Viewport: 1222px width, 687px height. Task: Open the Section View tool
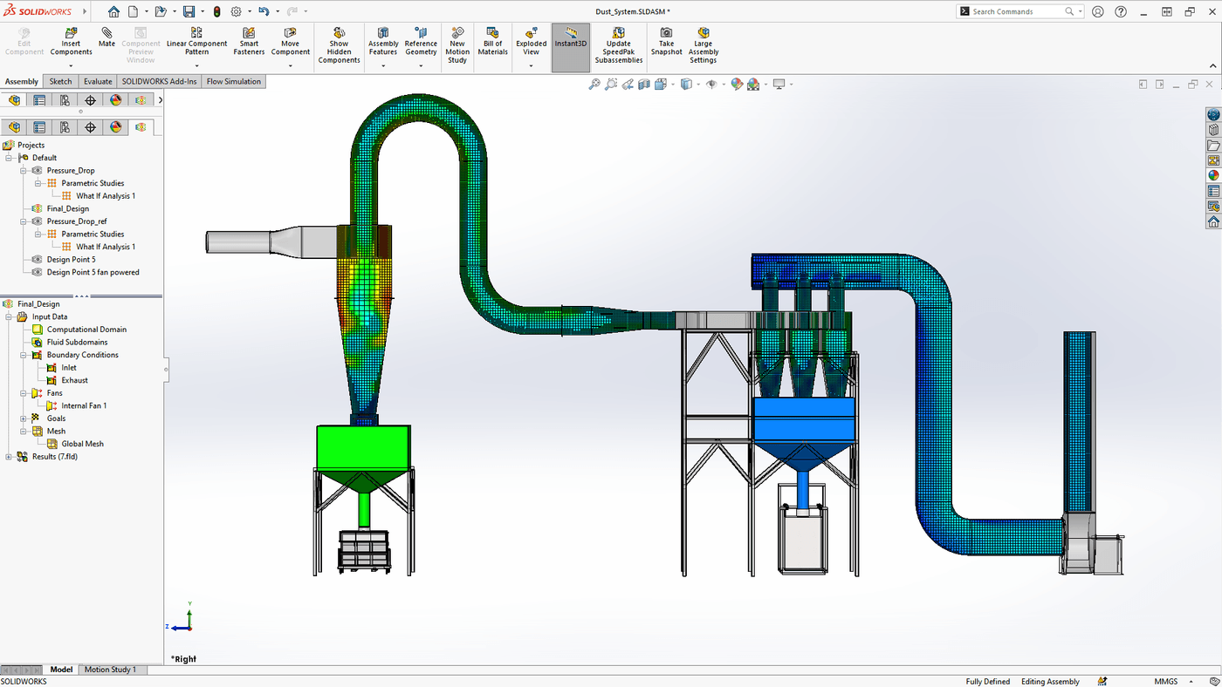pyautogui.click(x=643, y=84)
